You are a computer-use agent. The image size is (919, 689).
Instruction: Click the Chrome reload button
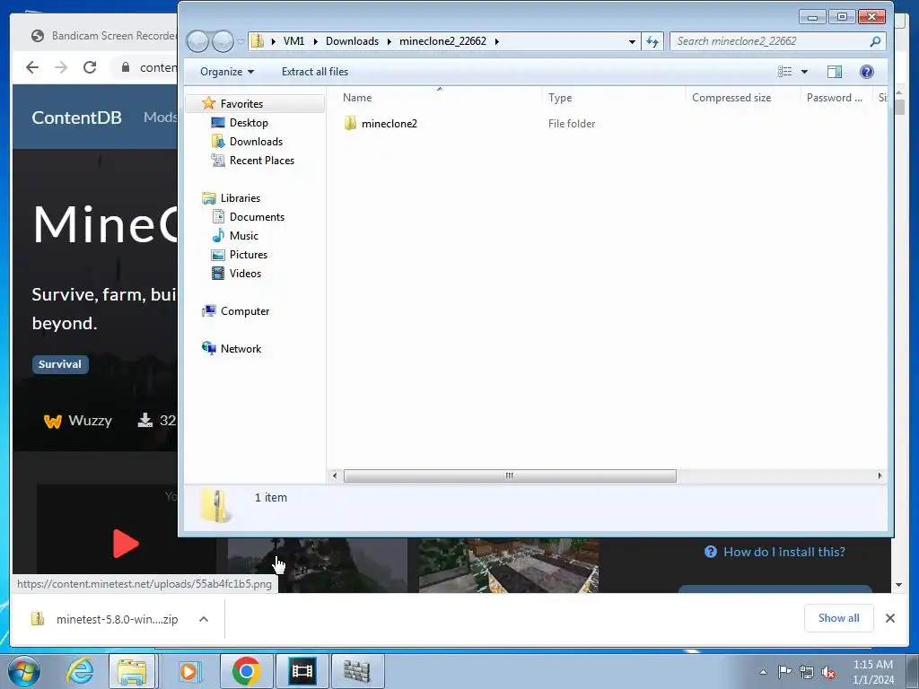pos(90,67)
